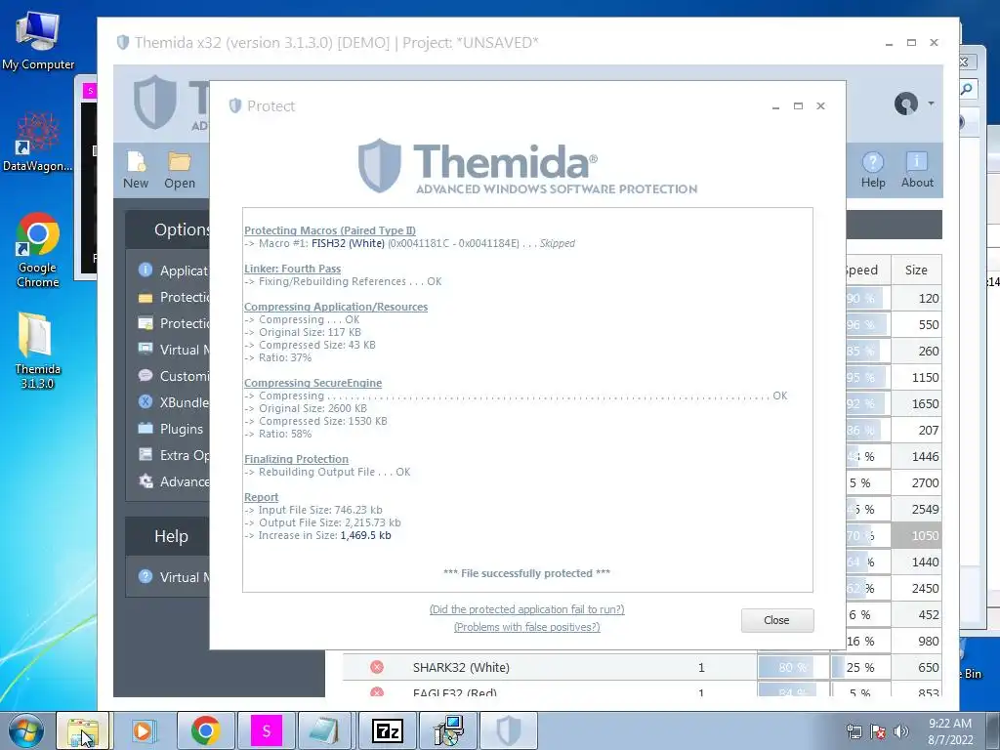Select Application Information option in sidebar
The image size is (1000, 750).
(174, 271)
